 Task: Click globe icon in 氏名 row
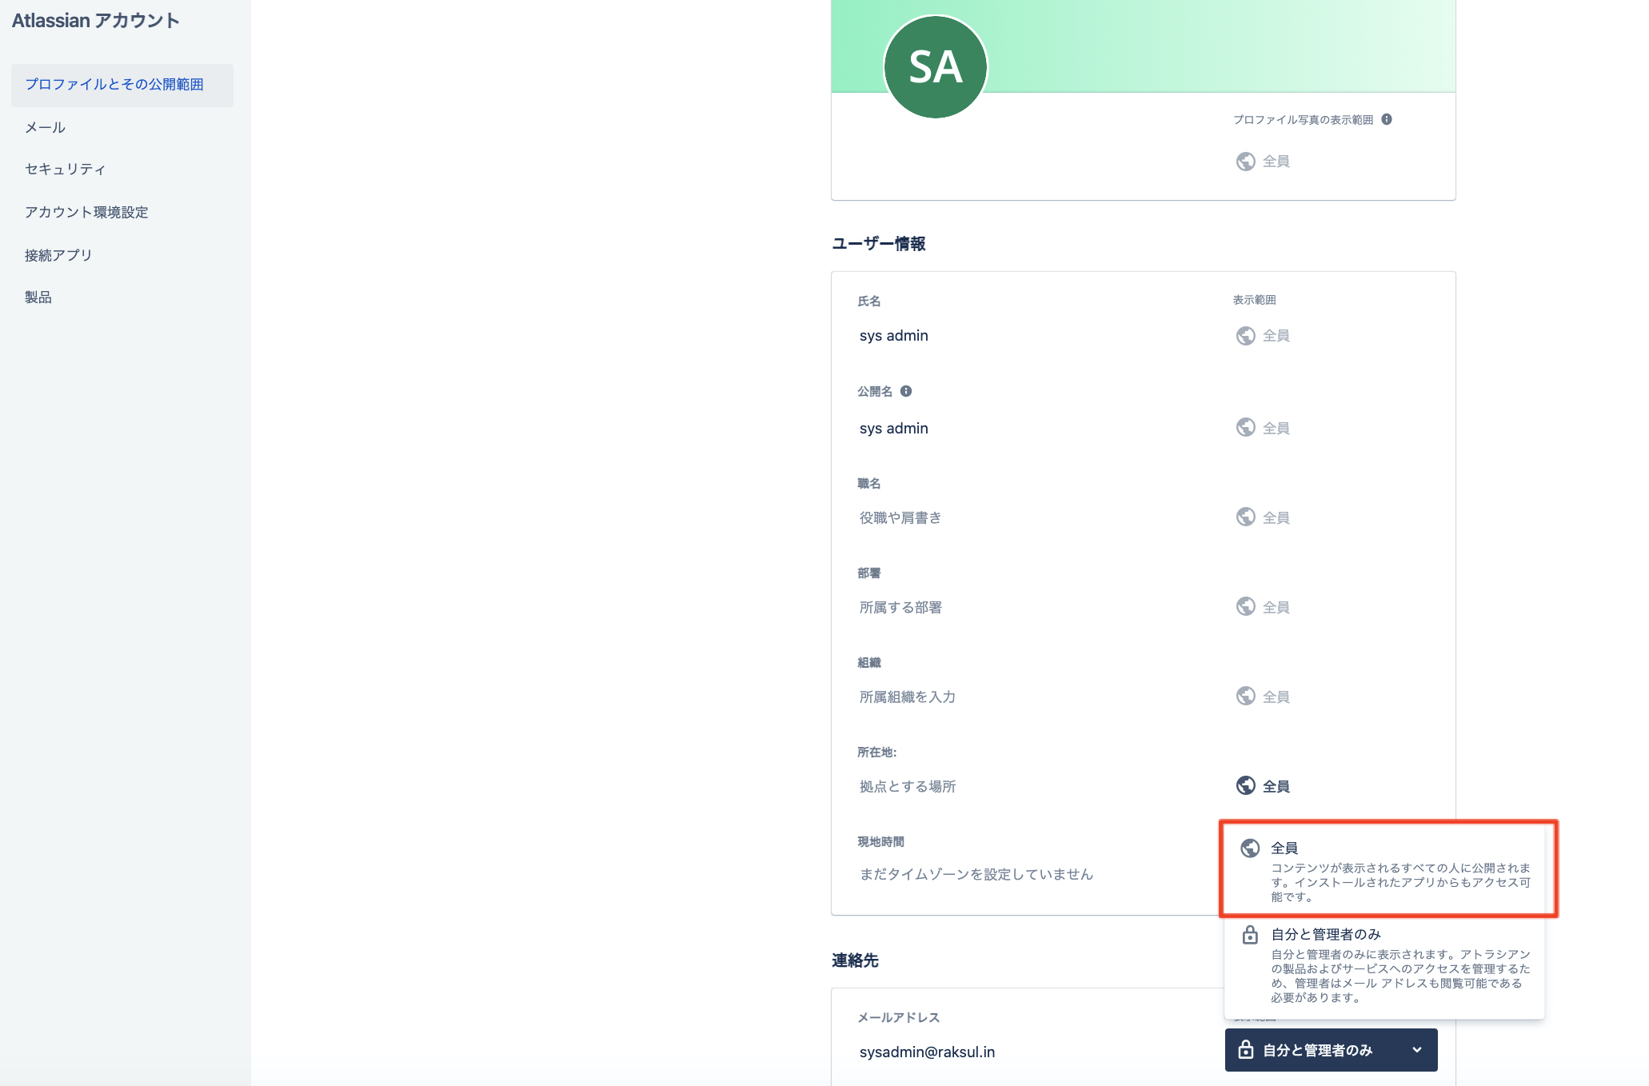1245,336
